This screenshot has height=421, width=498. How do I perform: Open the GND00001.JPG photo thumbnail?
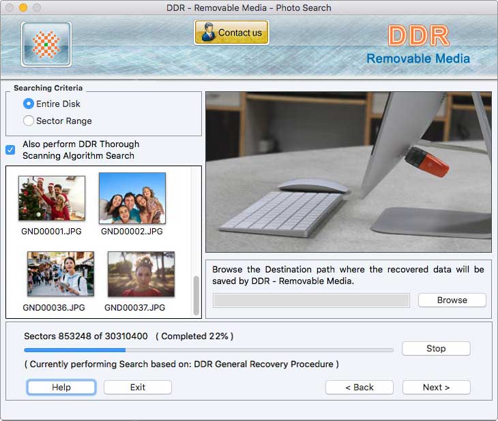pos(52,198)
